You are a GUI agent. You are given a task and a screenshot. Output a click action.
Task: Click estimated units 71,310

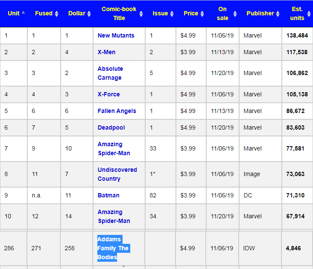coord(295,195)
